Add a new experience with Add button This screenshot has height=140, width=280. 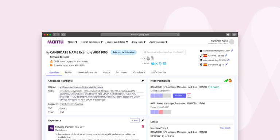135,120
